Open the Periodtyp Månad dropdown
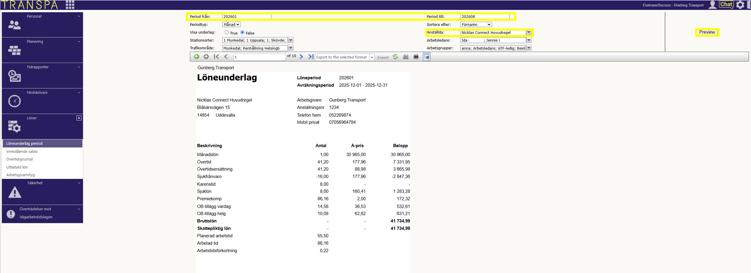This screenshot has height=273, width=751. [231, 24]
